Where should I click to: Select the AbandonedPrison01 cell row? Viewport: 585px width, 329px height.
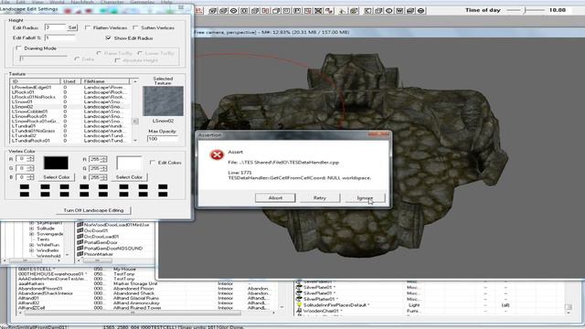pyautogui.click(x=147, y=289)
